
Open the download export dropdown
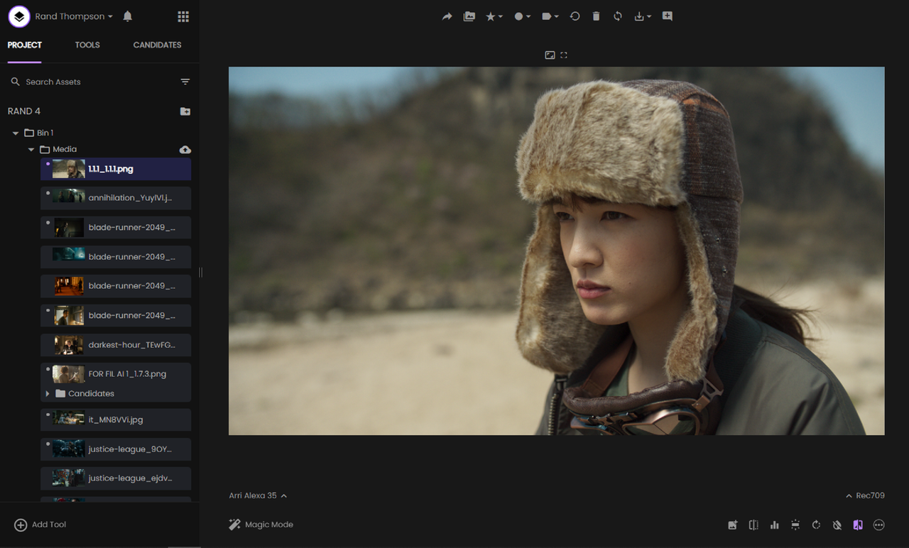643,16
